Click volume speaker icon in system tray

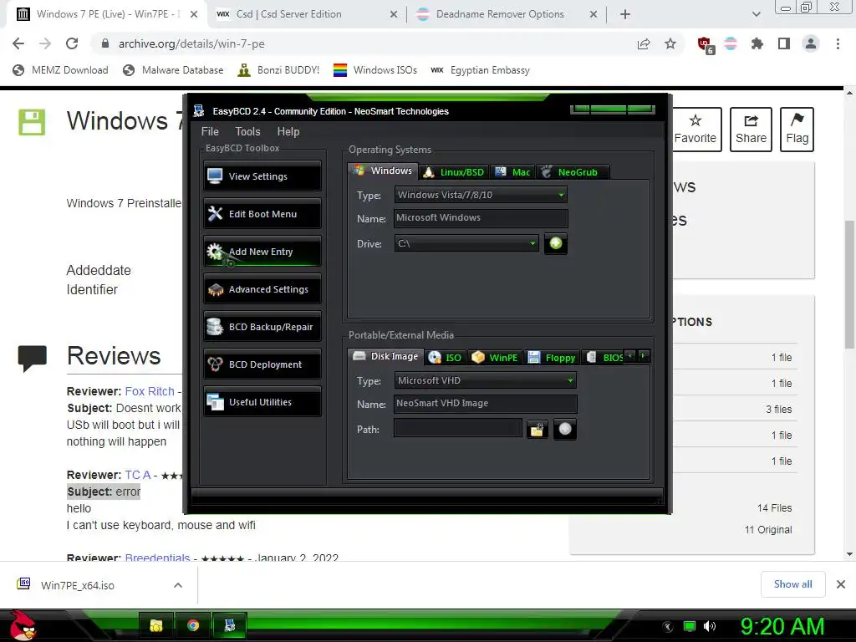(x=710, y=626)
